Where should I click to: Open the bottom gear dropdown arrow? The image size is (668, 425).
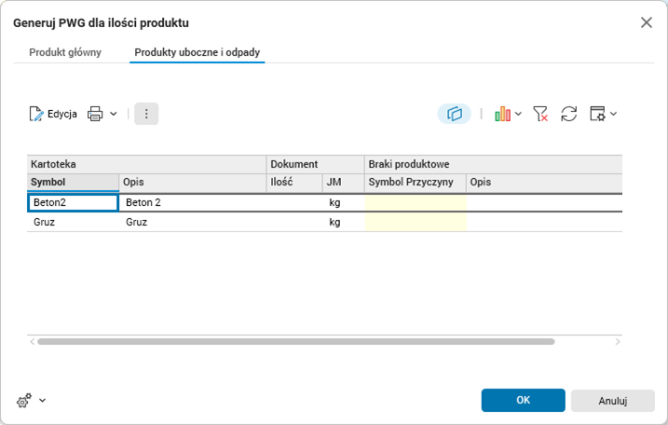43,401
